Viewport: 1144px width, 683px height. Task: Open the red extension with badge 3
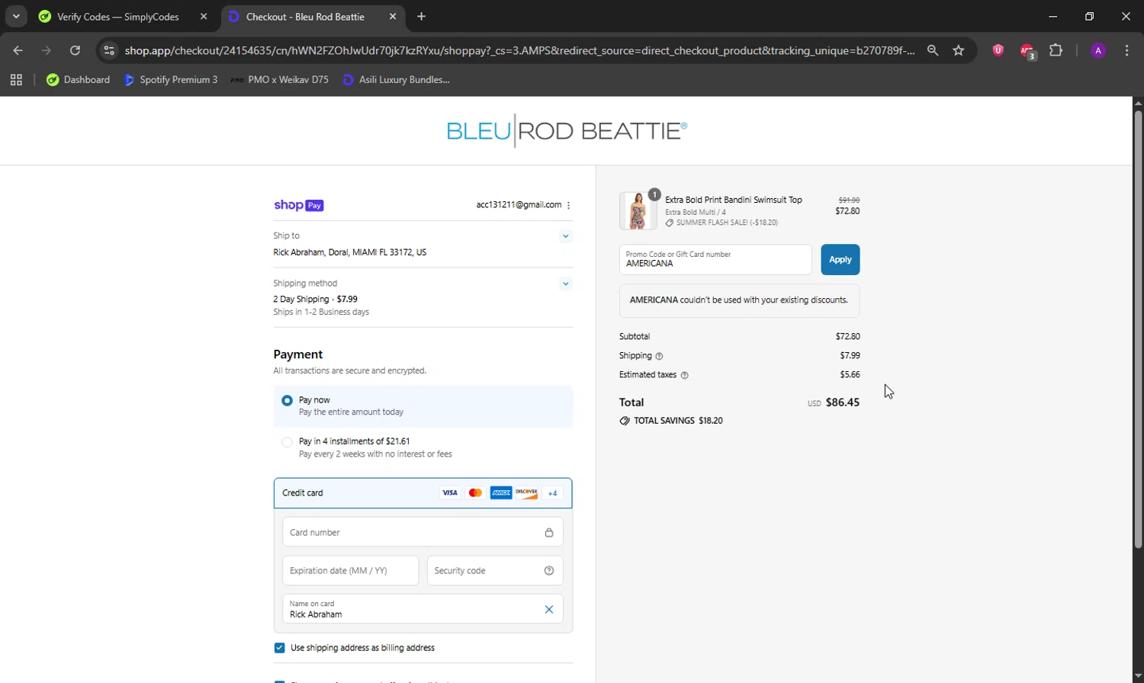pyautogui.click(x=1027, y=51)
